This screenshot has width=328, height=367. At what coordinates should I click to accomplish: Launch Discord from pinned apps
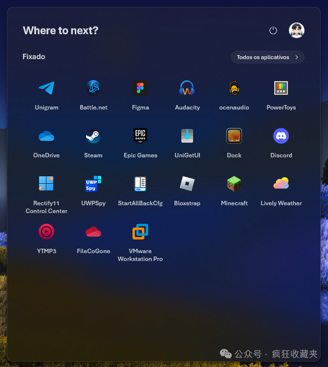coord(281,136)
